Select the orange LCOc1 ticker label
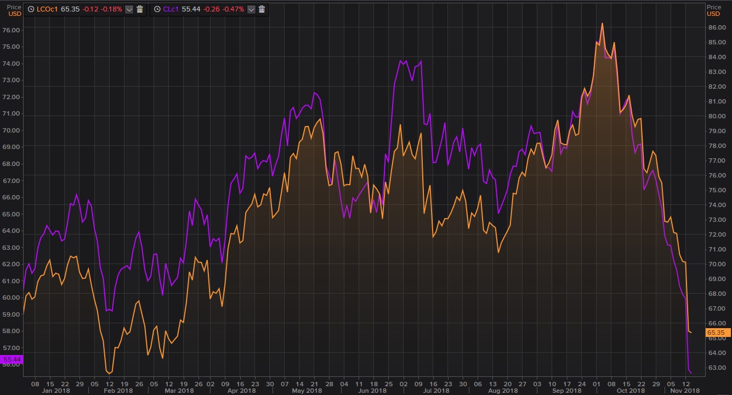Screen dimensions: 732x395 point(47,9)
